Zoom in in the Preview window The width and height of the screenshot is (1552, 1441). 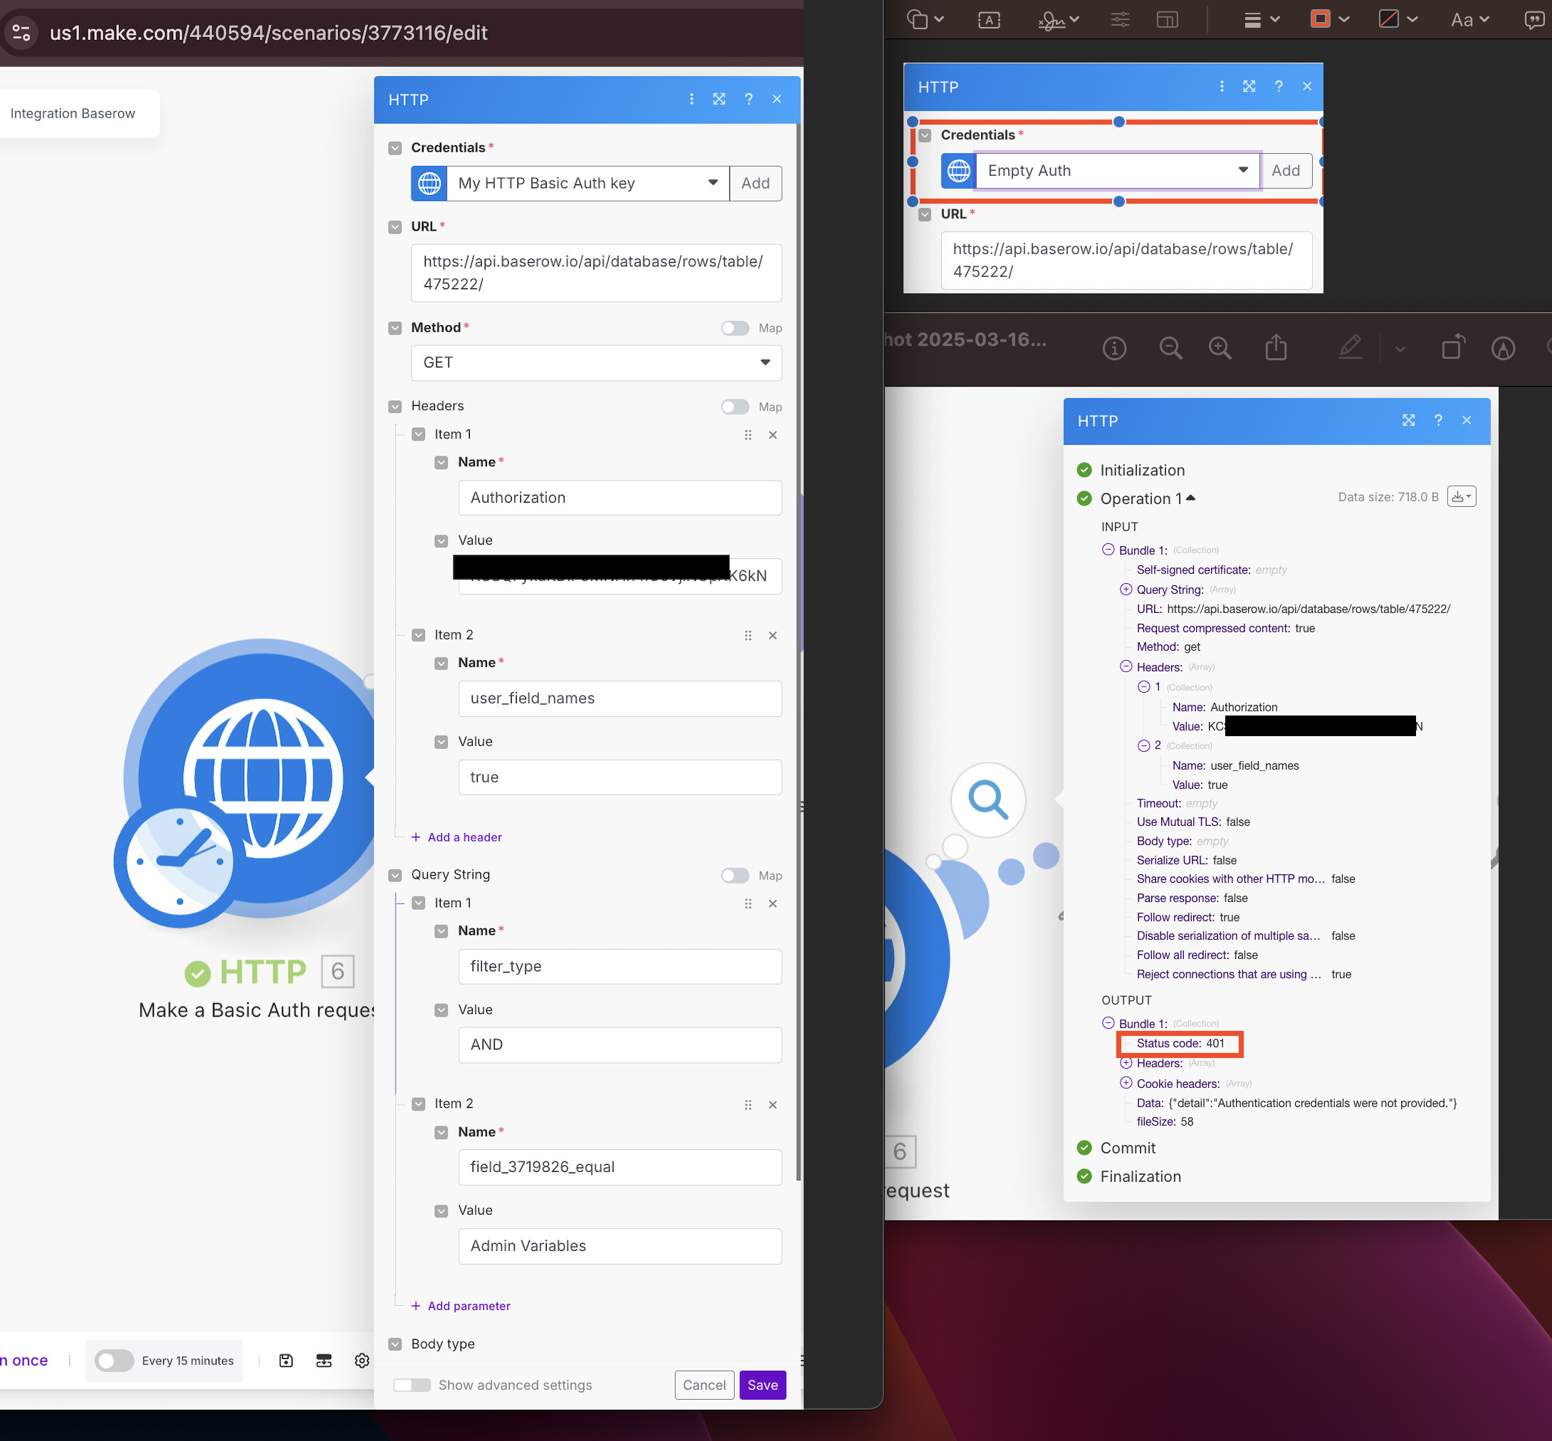click(x=1220, y=347)
